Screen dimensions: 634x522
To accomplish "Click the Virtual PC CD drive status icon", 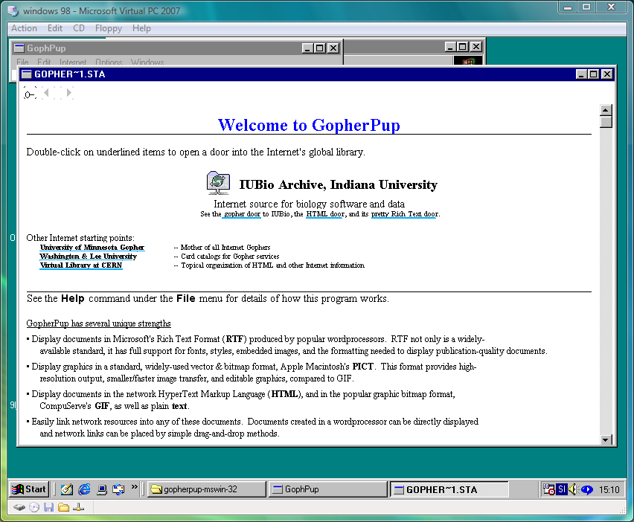I will (33, 508).
